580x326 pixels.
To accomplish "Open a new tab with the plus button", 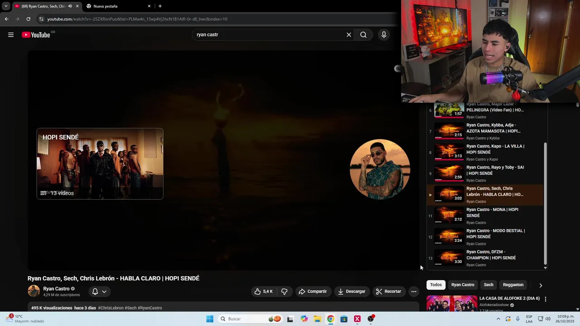I will click(x=160, y=6).
